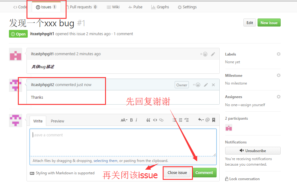Viewport: 297px width, 186px height.
Task: Switch to the Write tab
Action: [38, 121]
